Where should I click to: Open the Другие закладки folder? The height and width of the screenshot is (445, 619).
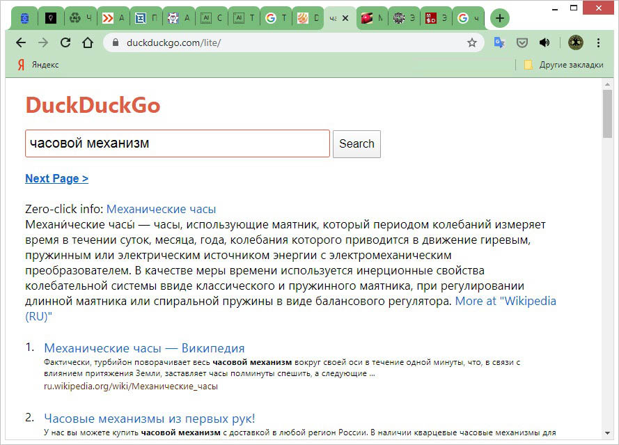point(564,65)
